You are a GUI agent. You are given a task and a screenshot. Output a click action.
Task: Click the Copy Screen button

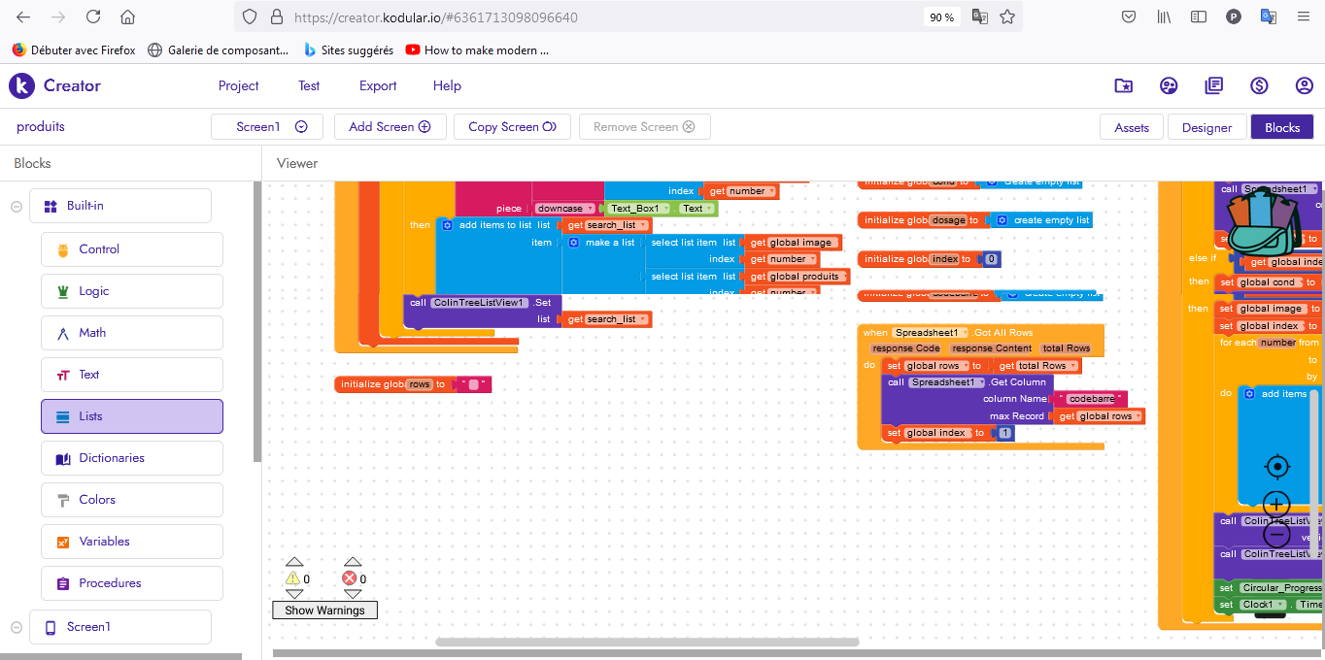pyautogui.click(x=512, y=127)
